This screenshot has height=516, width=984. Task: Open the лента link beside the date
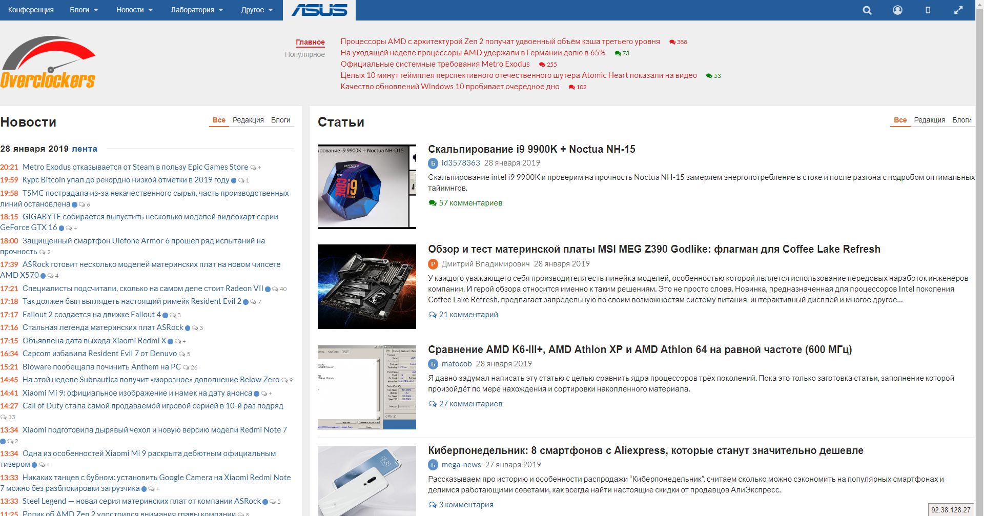click(x=85, y=149)
